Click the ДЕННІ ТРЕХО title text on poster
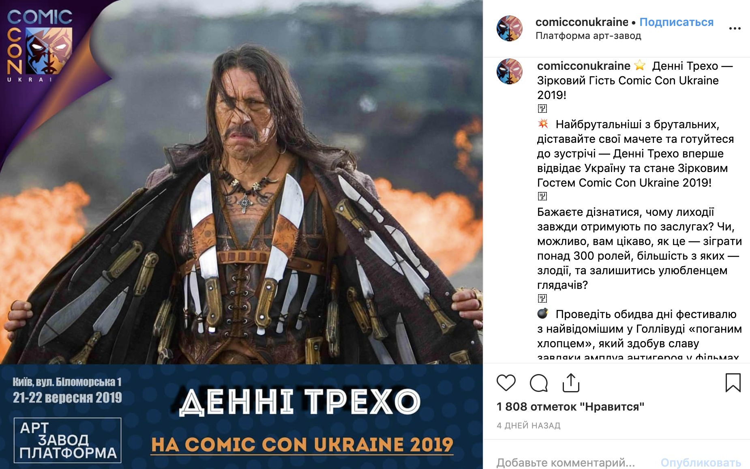The width and height of the screenshot is (750, 469). coord(300,402)
